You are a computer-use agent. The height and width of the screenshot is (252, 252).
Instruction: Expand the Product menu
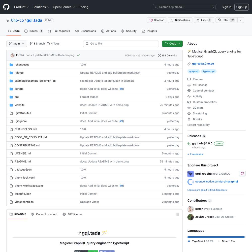(21, 7)
